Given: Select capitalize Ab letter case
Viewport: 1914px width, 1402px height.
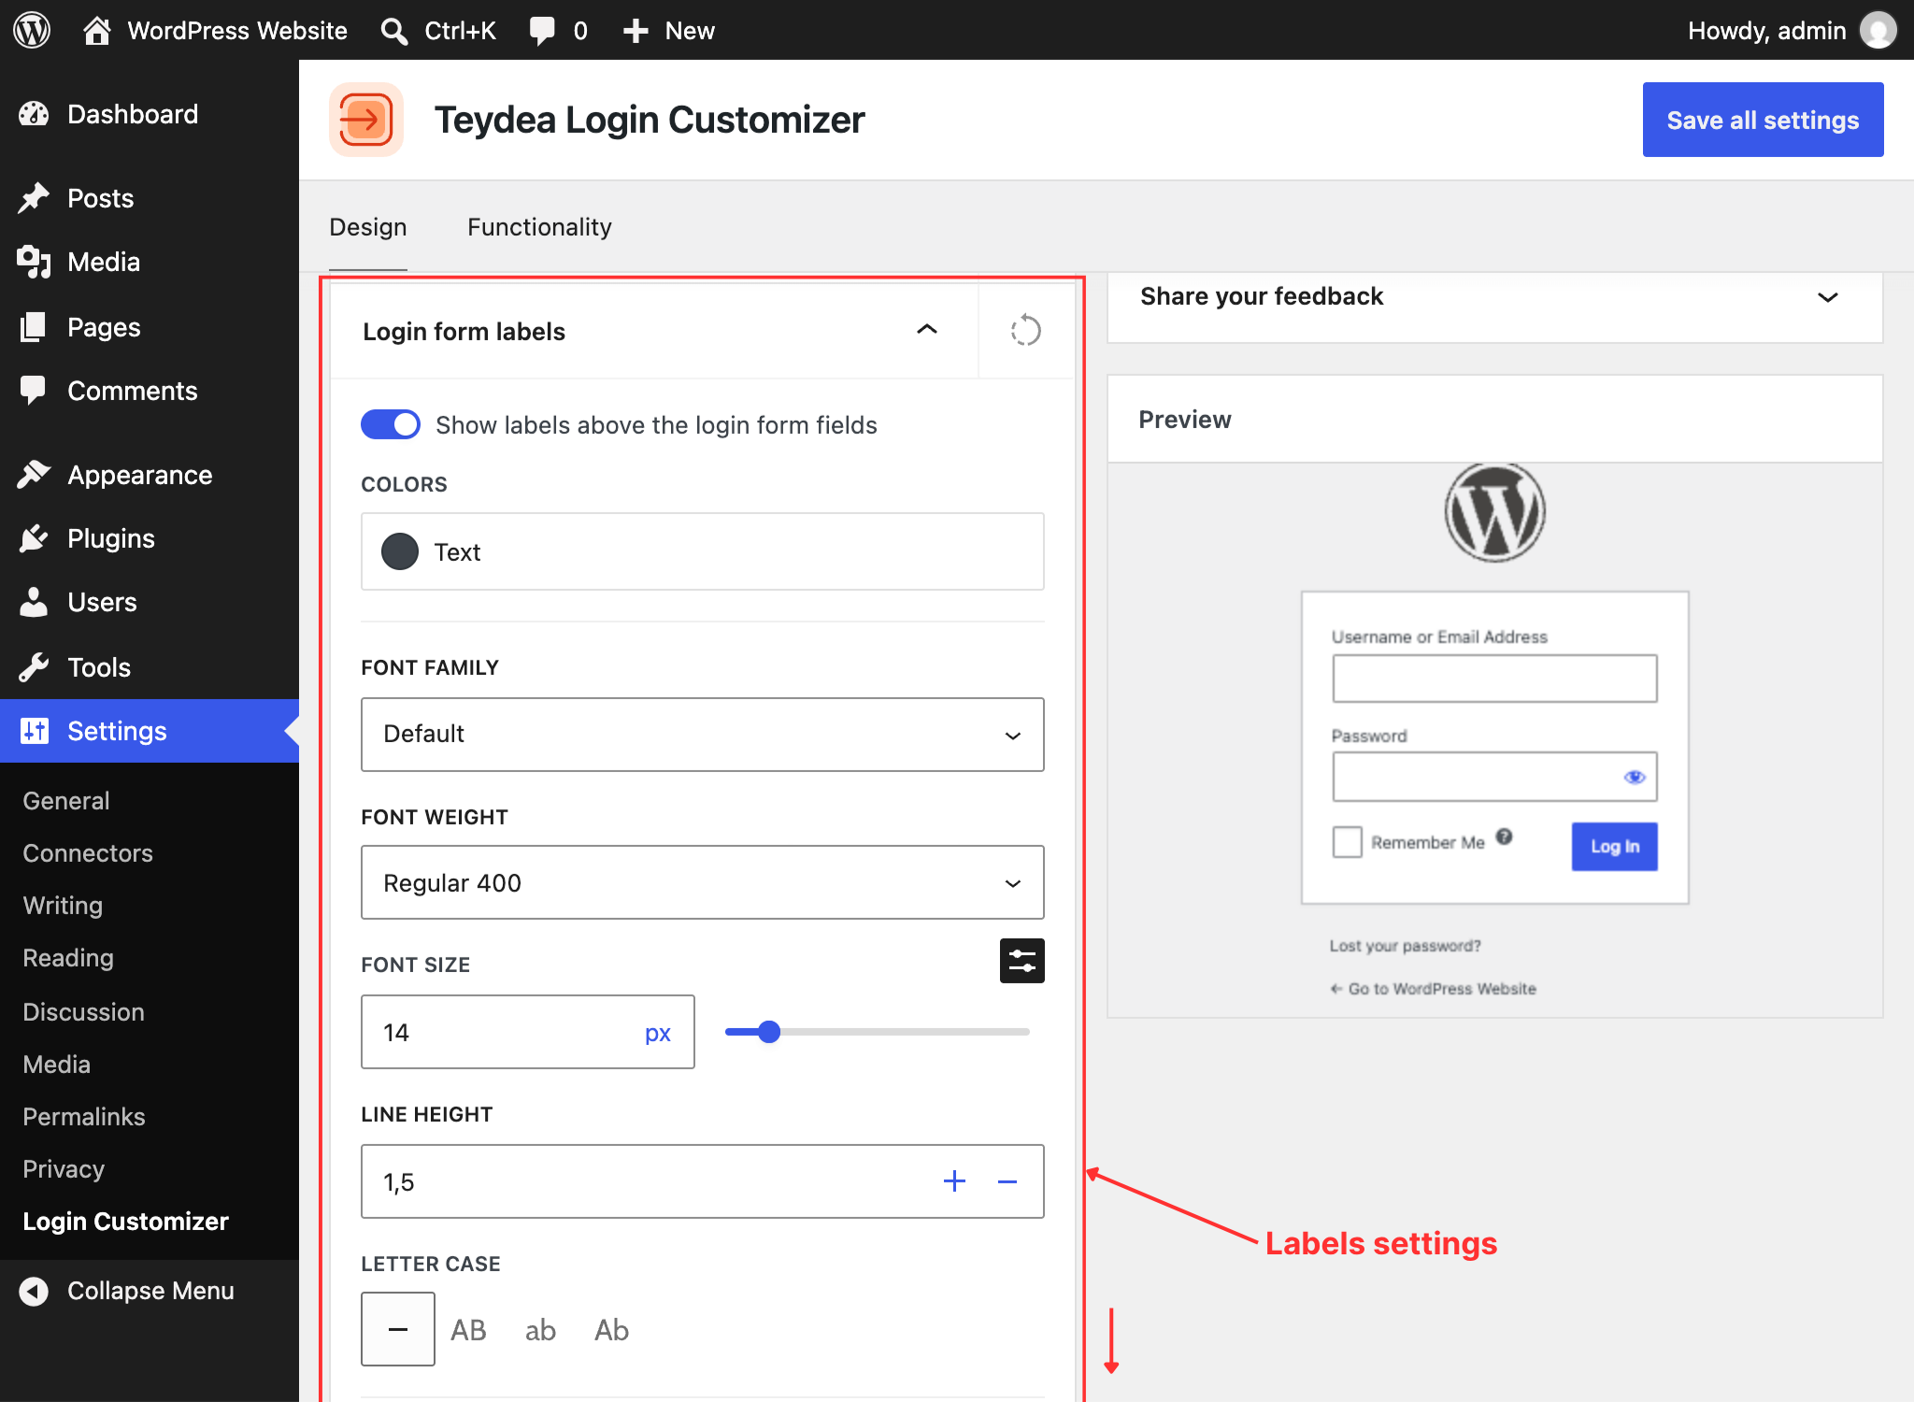Looking at the screenshot, I should pos(612,1330).
